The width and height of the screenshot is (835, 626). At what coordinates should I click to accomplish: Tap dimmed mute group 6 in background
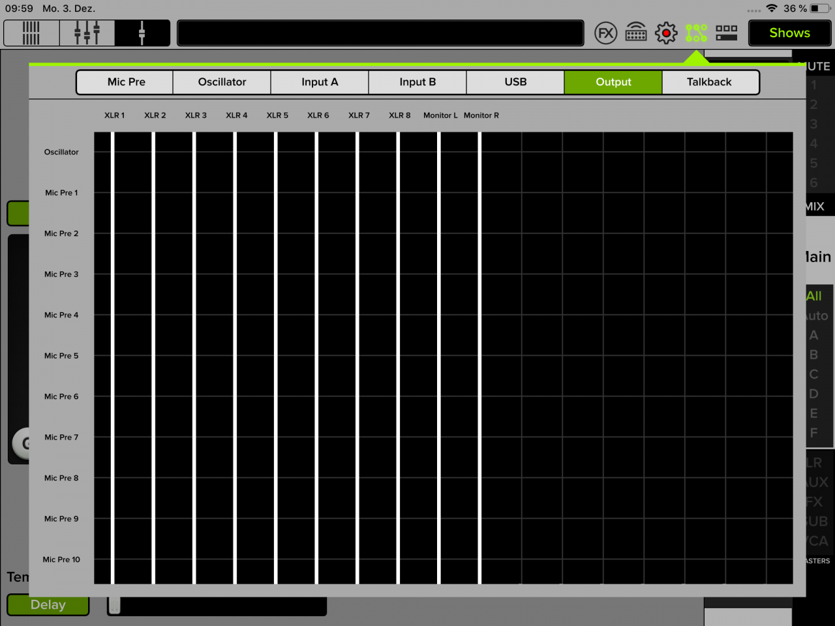point(813,183)
